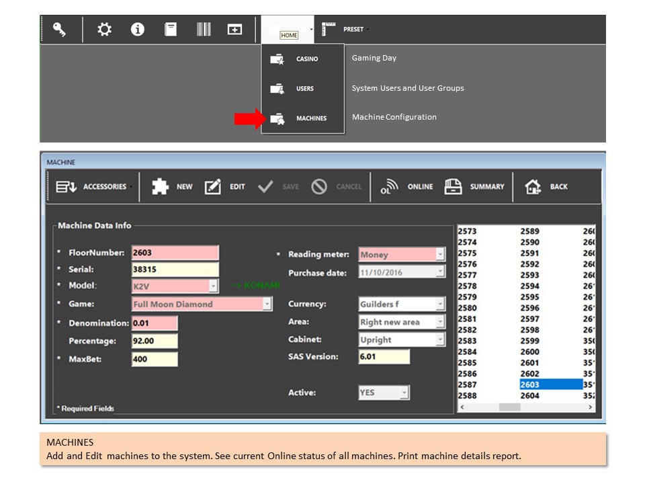Select the barcode icon in toolbar

(x=204, y=29)
